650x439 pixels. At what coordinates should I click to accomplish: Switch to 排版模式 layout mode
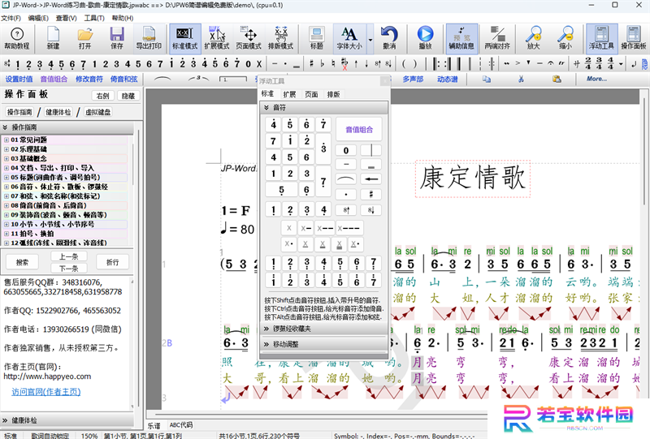tap(280, 38)
